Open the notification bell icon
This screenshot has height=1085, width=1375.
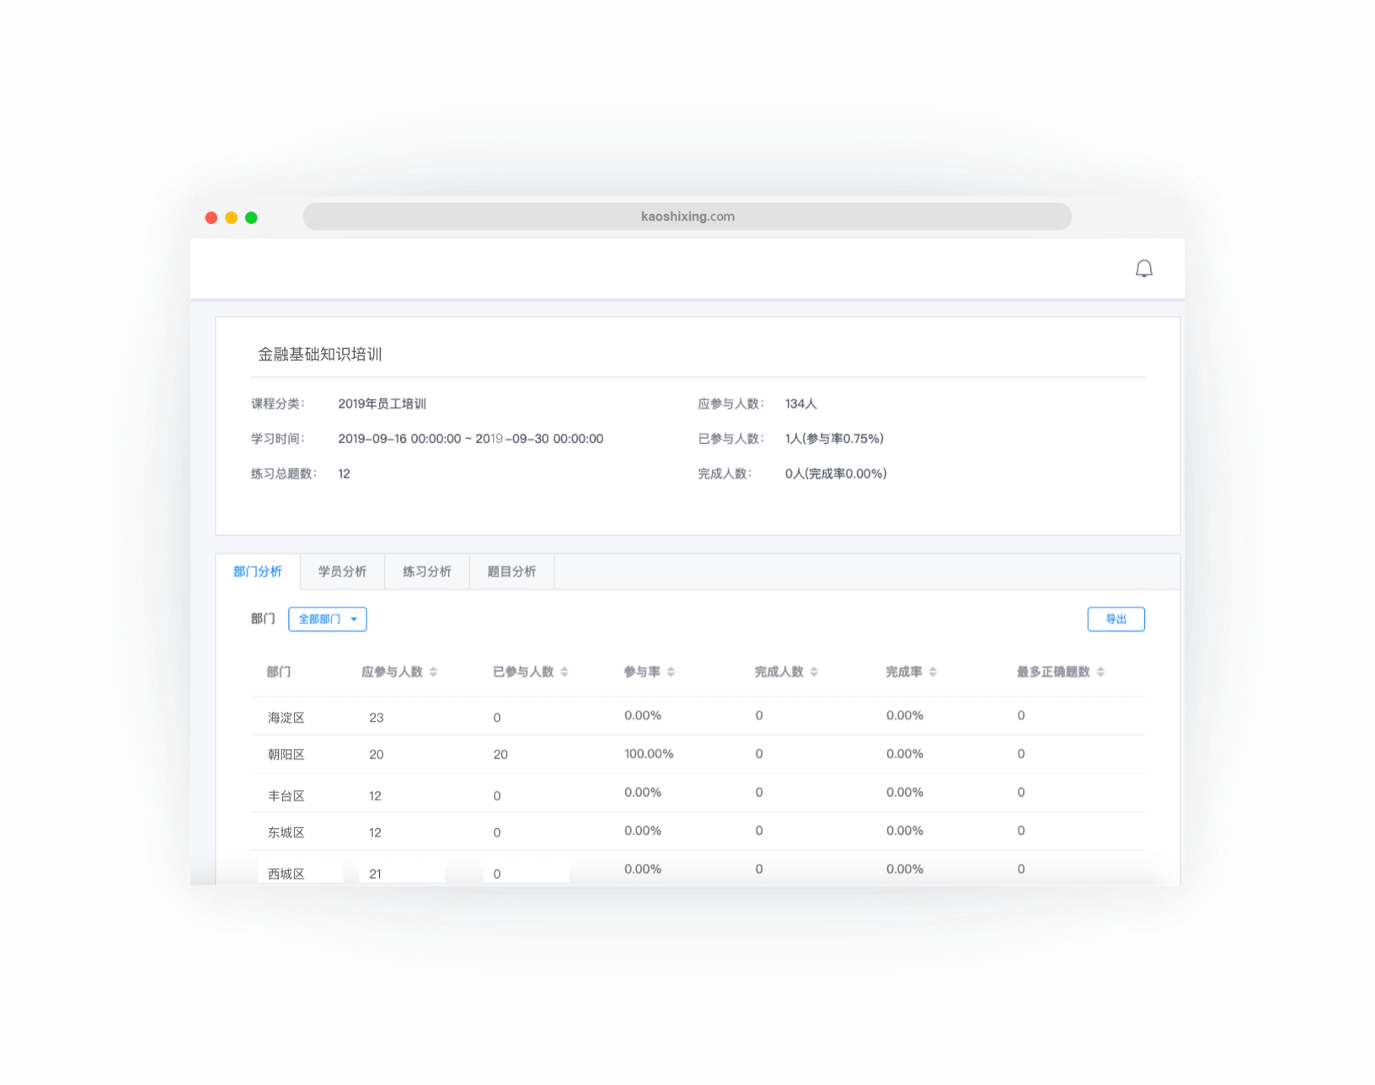click(x=1145, y=268)
